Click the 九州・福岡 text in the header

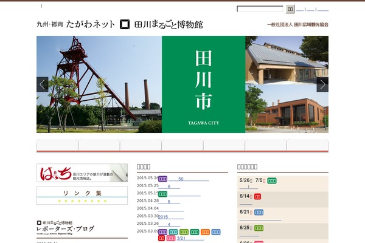pyautogui.click(x=50, y=24)
